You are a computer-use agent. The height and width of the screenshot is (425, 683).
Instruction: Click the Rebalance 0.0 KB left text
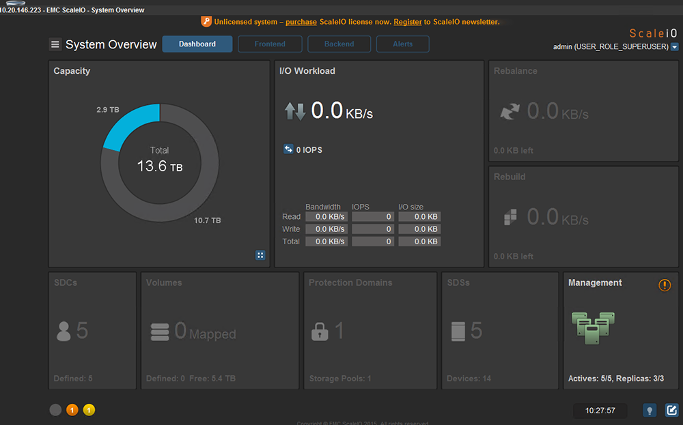click(x=513, y=151)
